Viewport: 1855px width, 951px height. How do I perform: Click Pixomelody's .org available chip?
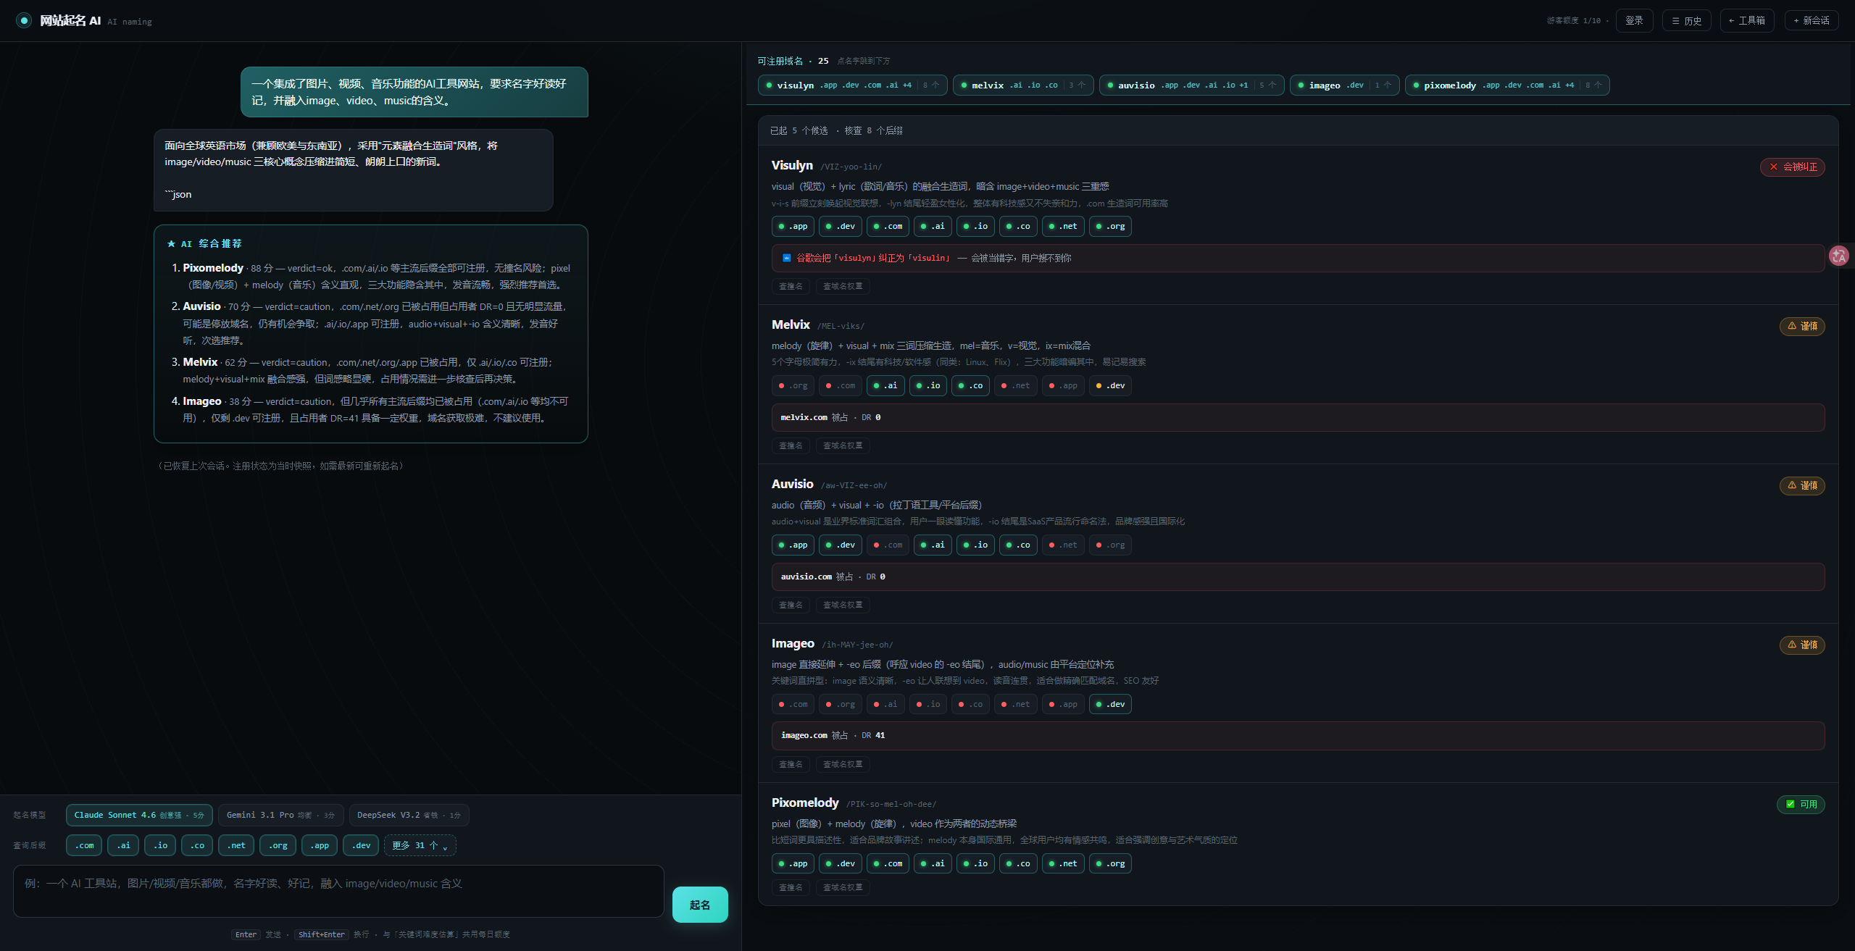(1110, 864)
